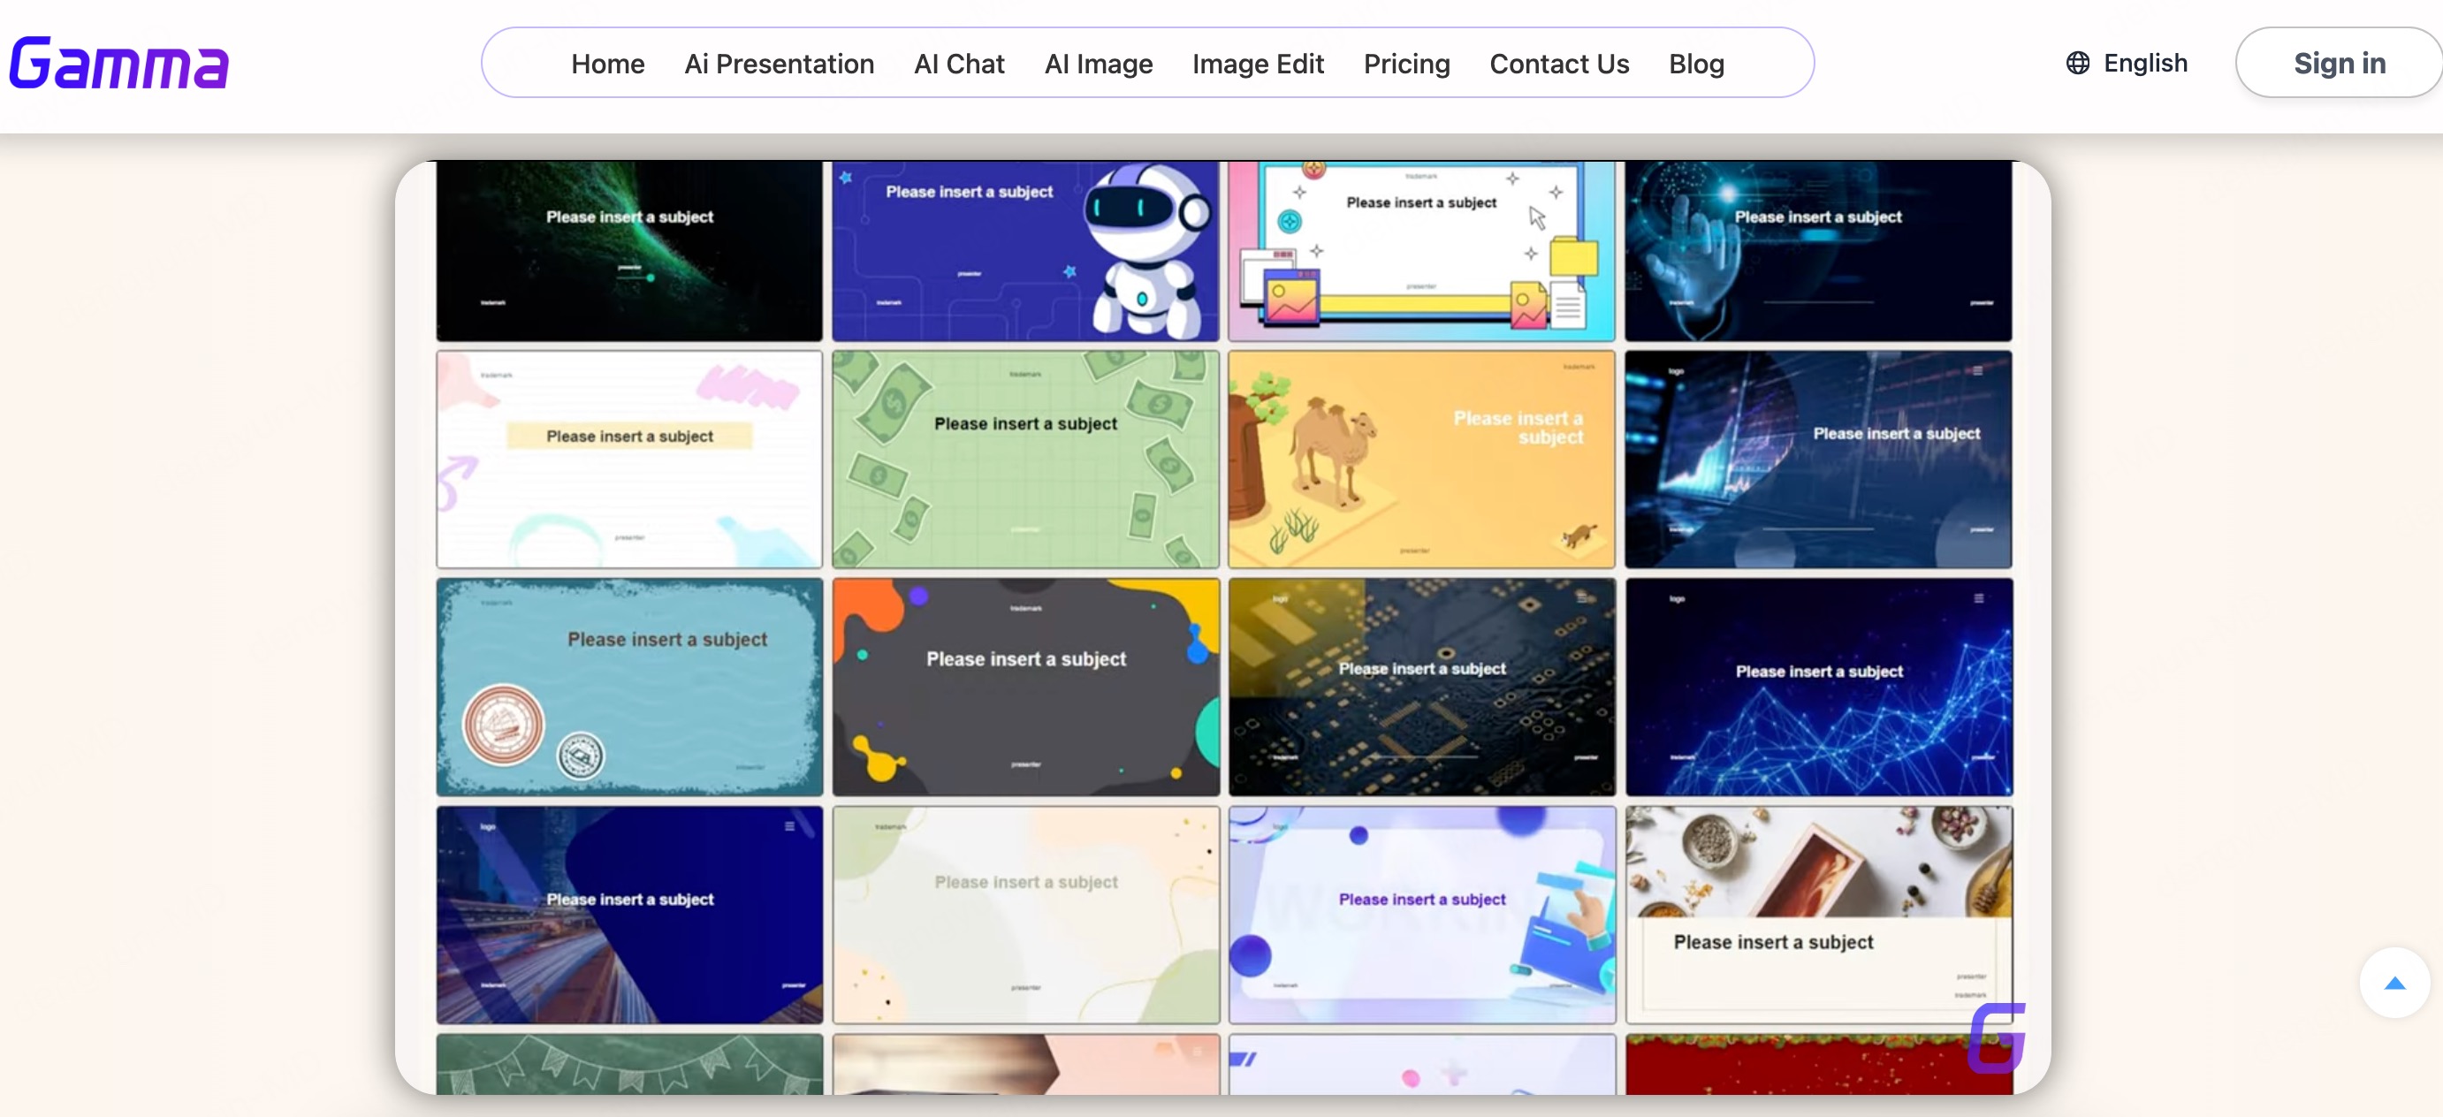This screenshot has width=2443, height=1117.
Task: Select the circuit board template thumbnail
Action: click(x=1420, y=688)
